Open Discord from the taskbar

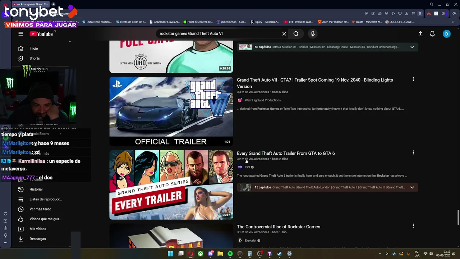[211, 254]
